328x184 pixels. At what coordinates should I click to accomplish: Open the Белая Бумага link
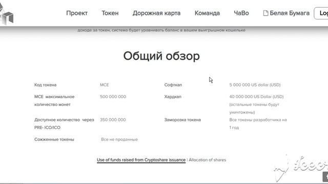(290, 13)
